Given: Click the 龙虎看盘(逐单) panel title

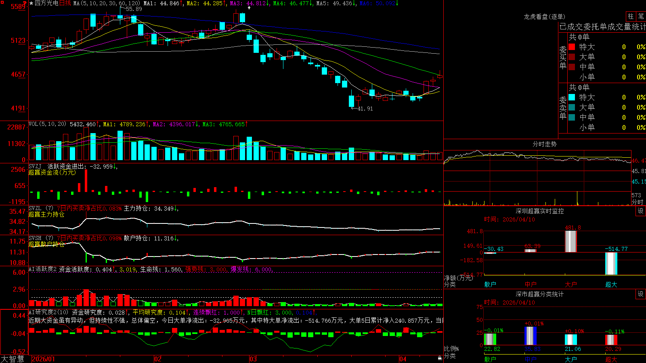Looking at the screenshot, I should click(x=544, y=17).
